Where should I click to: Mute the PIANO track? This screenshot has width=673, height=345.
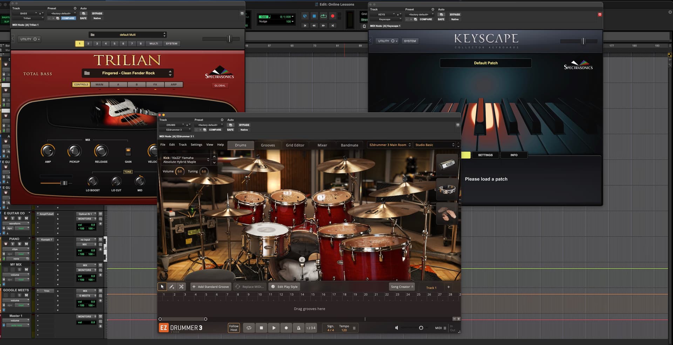coord(26,244)
